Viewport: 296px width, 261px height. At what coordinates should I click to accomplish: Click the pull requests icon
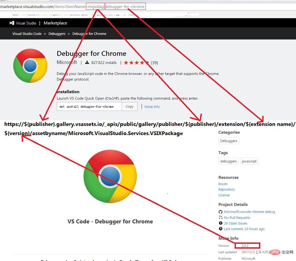(x=221, y=218)
